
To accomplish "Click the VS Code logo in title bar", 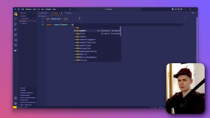I will point(15,9).
